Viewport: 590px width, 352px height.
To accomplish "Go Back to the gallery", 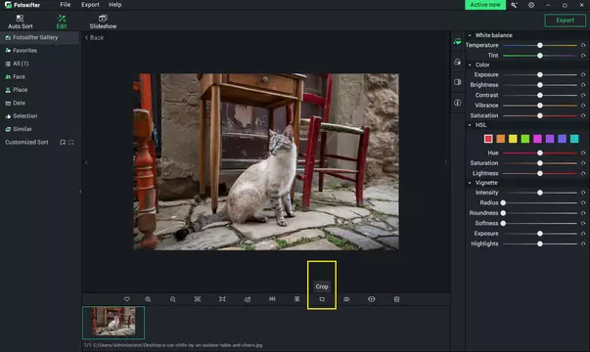I will click(x=95, y=37).
